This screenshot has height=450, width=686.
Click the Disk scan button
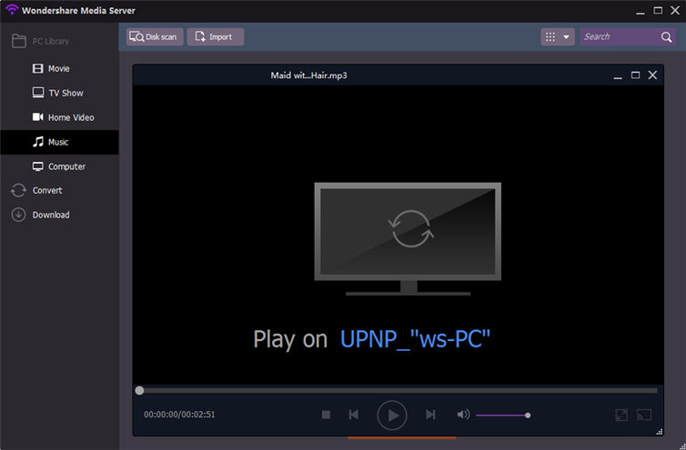(155, 36)
